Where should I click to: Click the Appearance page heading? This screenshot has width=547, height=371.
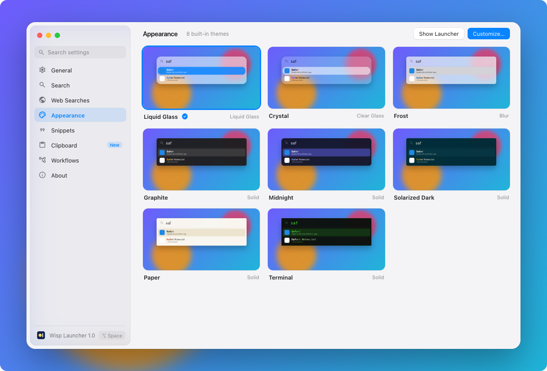[160, 34]
